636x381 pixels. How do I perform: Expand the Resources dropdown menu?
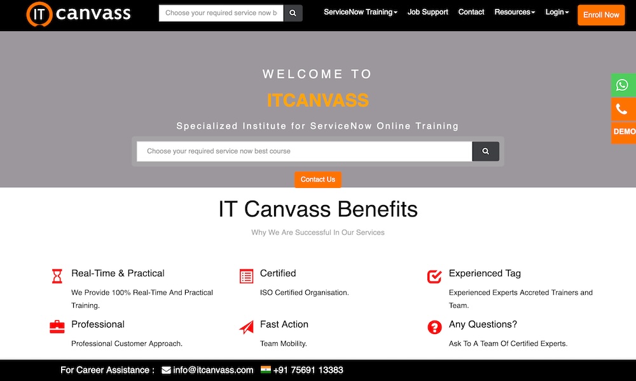pos(515,12)
